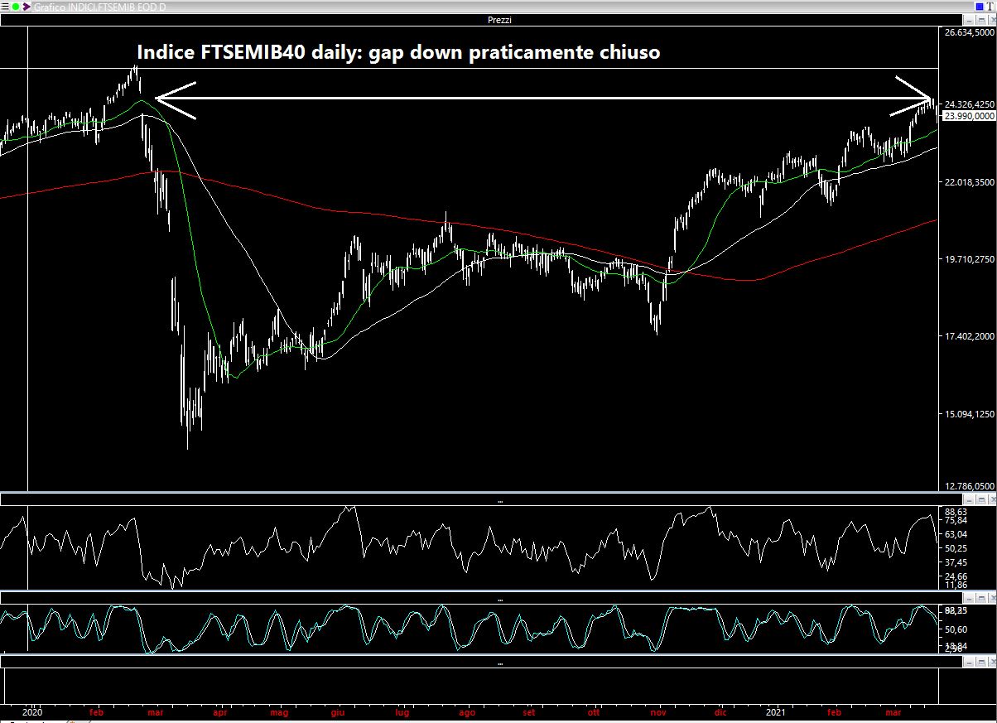Click the 24.326,4250 price axis label
This screenshot has height=723, width=997.
[969, 104]
